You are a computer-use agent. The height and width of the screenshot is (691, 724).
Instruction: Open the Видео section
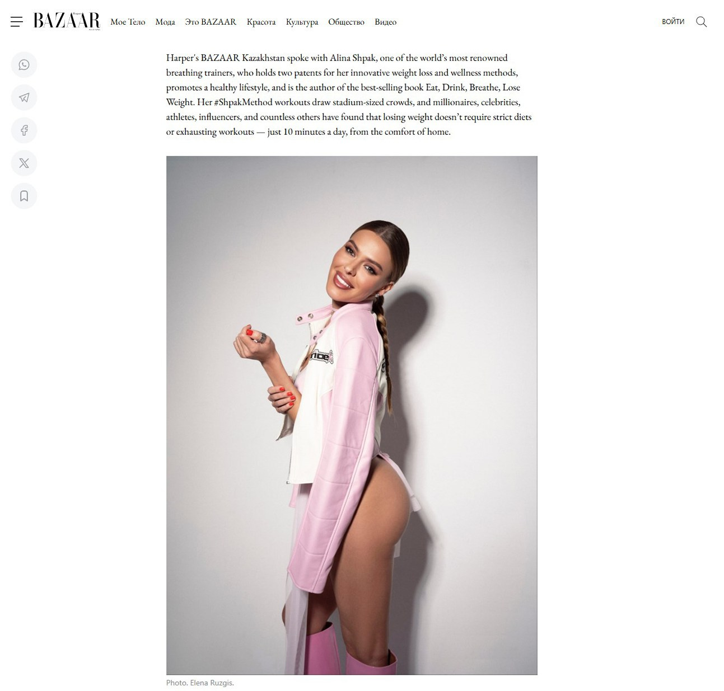pyautogui.click(x=385, y=22)
